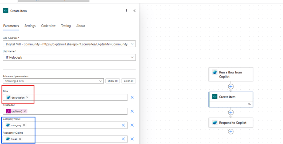Click the Copilot icon on Respond to Copilot node
The image size is (283, 144).
coord(215,123)
